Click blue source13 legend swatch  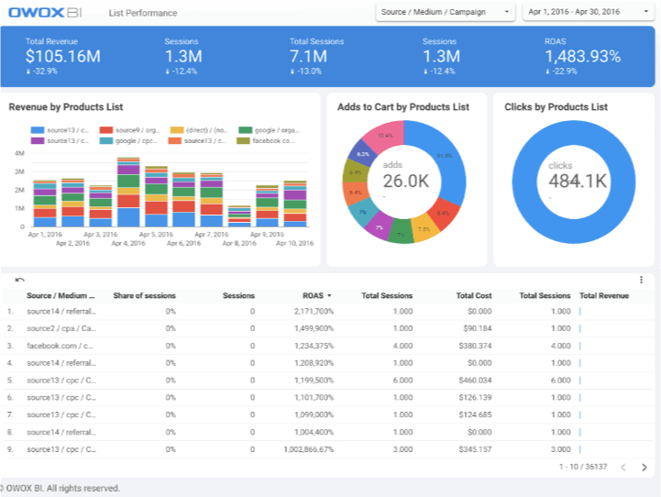[38, 130]
